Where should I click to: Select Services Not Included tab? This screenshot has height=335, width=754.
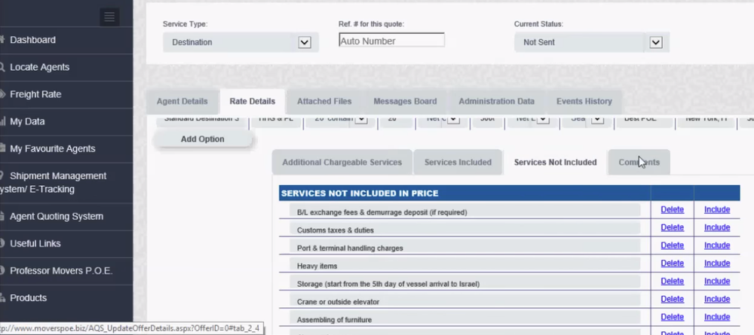coord(556,162)
